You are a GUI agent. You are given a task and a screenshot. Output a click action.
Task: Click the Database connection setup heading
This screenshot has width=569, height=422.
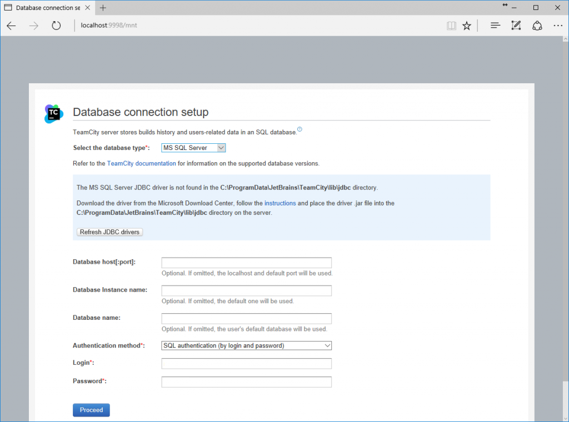141,112
